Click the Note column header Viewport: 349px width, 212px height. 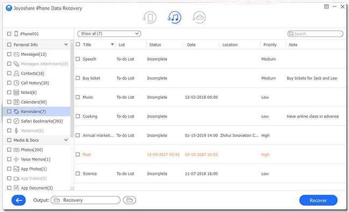[293, 45]
